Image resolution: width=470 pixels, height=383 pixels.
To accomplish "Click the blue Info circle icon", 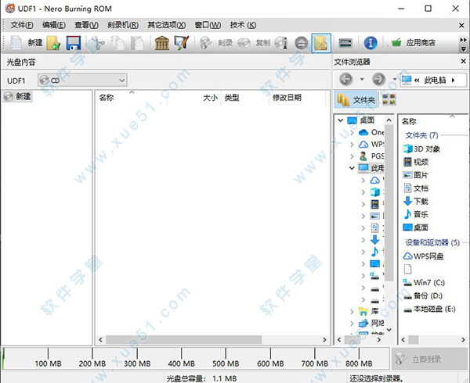I will [x=371, y=43].
